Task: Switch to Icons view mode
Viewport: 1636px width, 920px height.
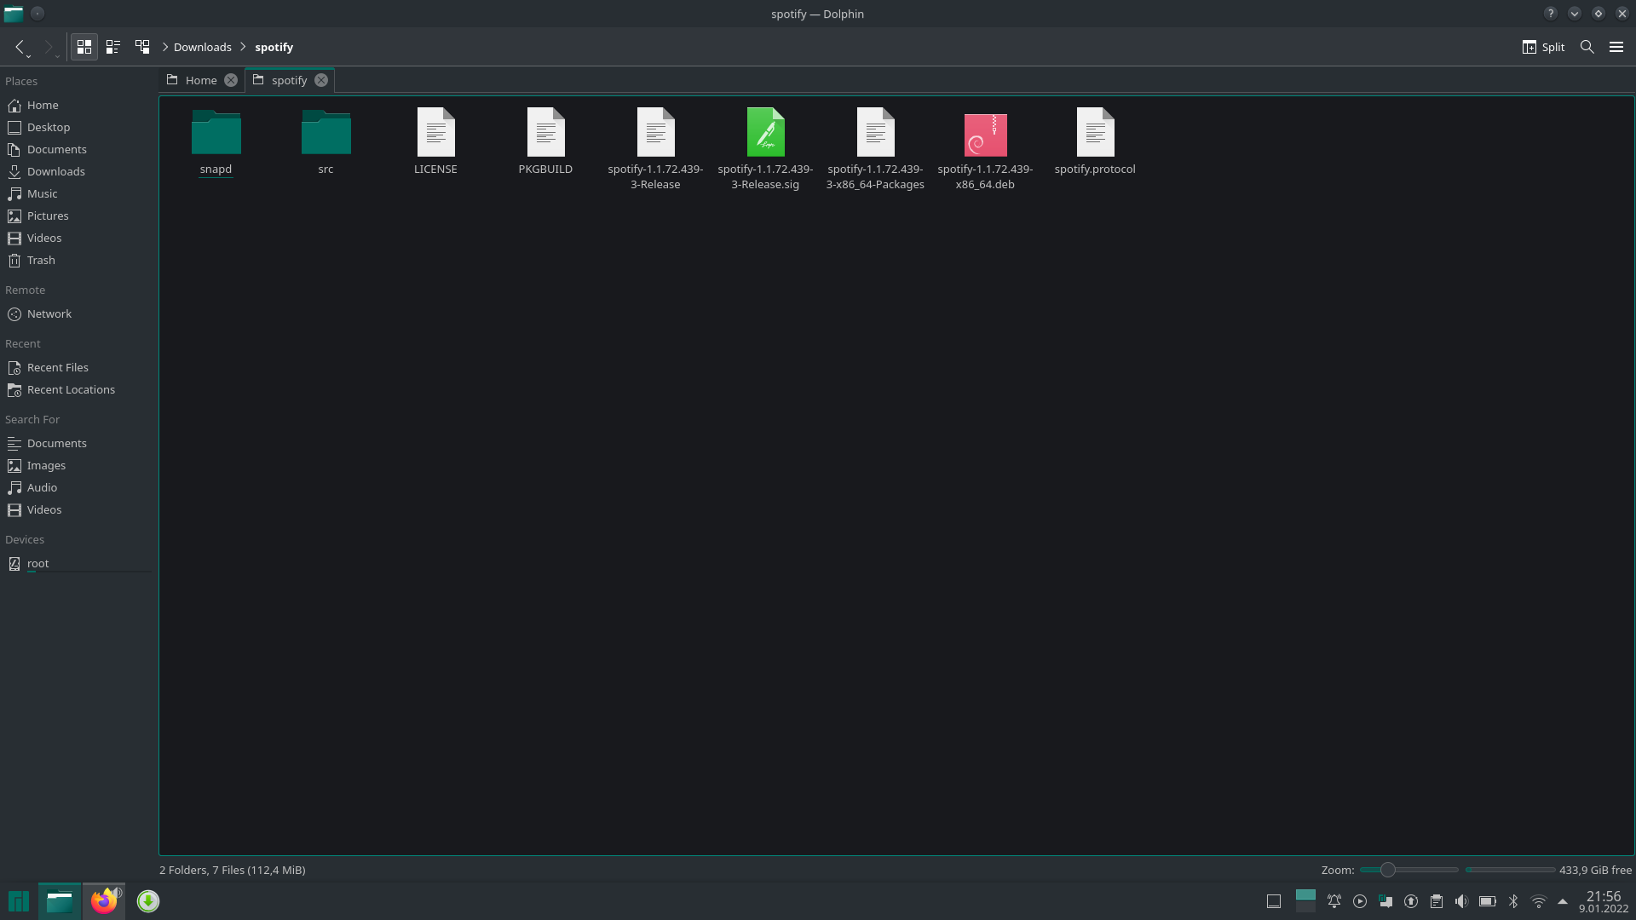Action: [x=84, y=47]
